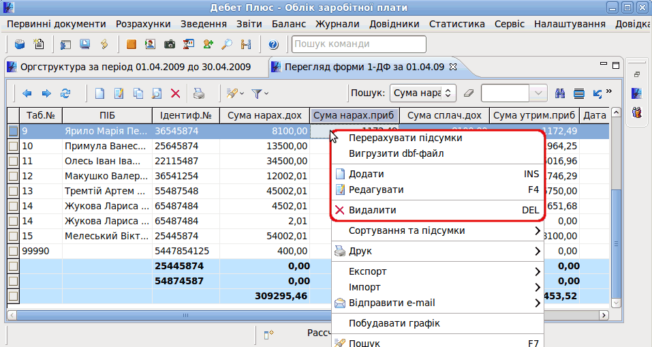
Task: Tick the checkbox for row 99990
Action: click(x=14, y=251)
